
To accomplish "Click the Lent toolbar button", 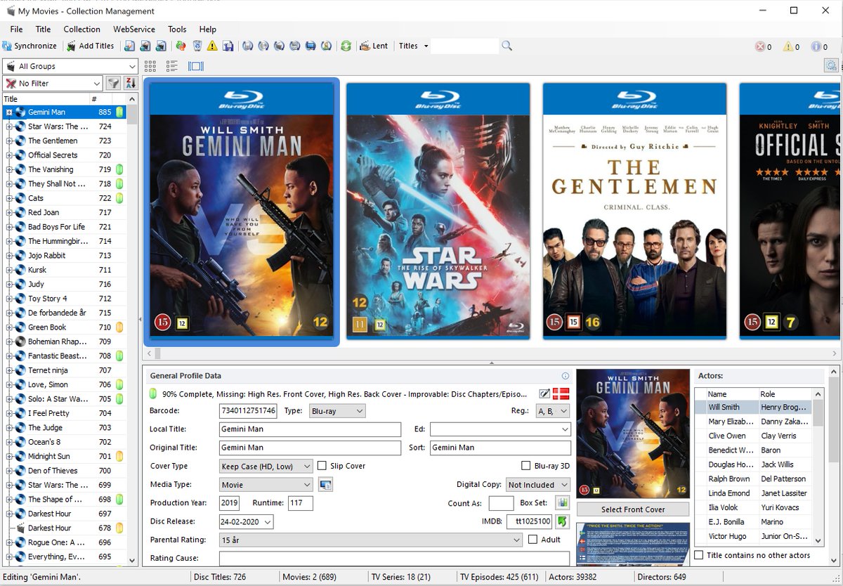I will (374, 46).
